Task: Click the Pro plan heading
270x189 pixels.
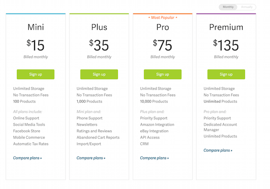Action: point(162,27)
